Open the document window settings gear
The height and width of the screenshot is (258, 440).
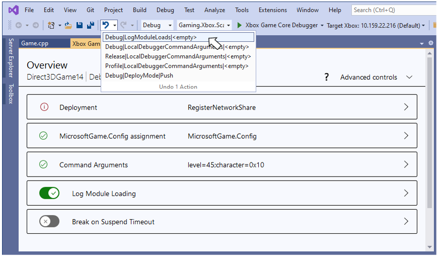[x=431, y=43]
